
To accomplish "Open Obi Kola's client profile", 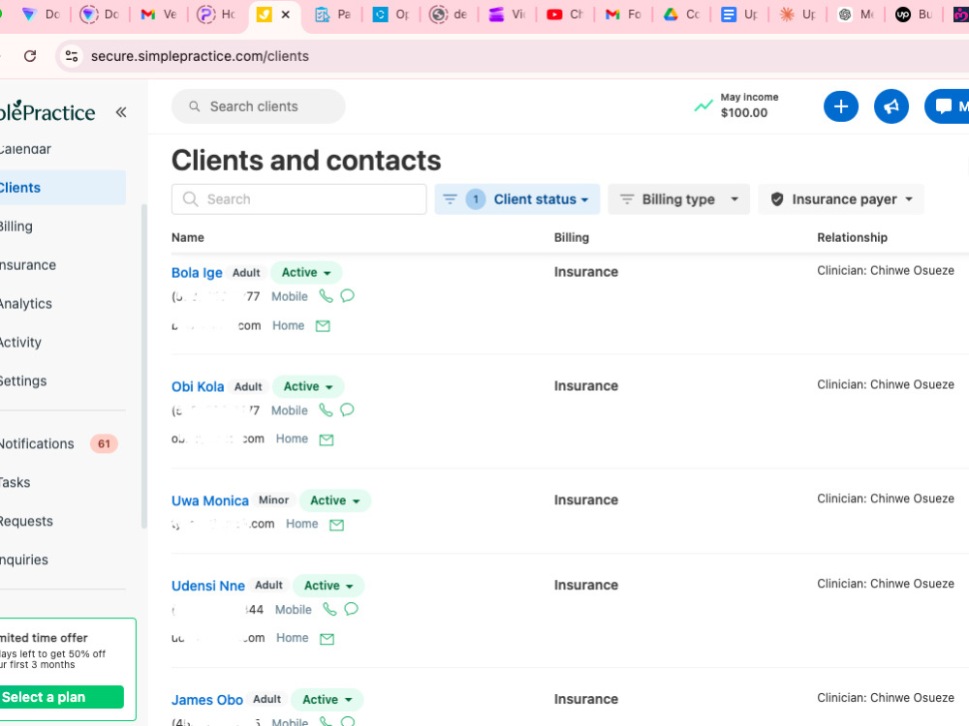I will pos(198,386).
